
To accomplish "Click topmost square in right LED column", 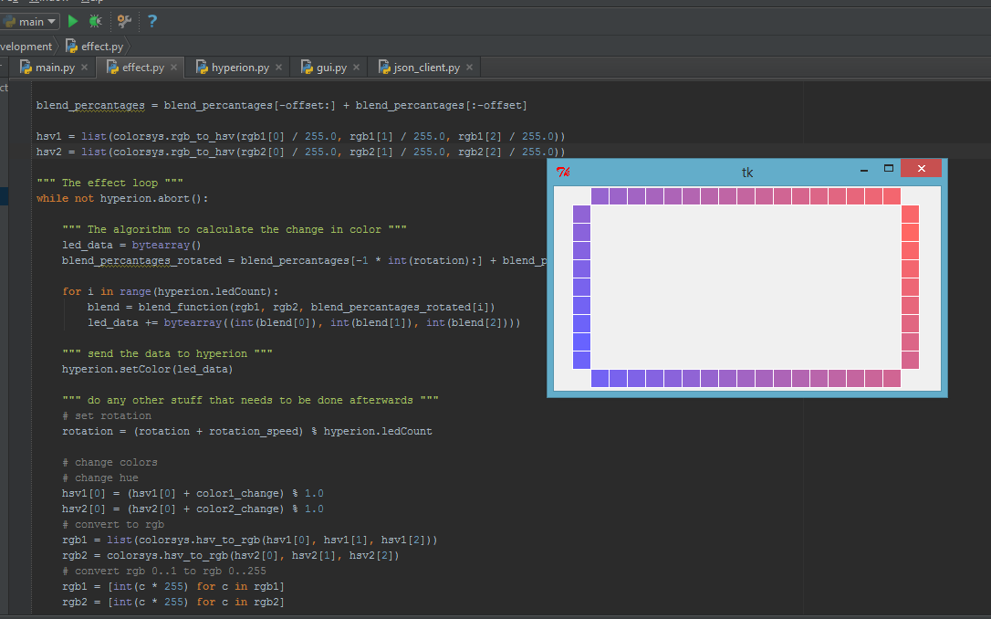I will coord(910,214).
